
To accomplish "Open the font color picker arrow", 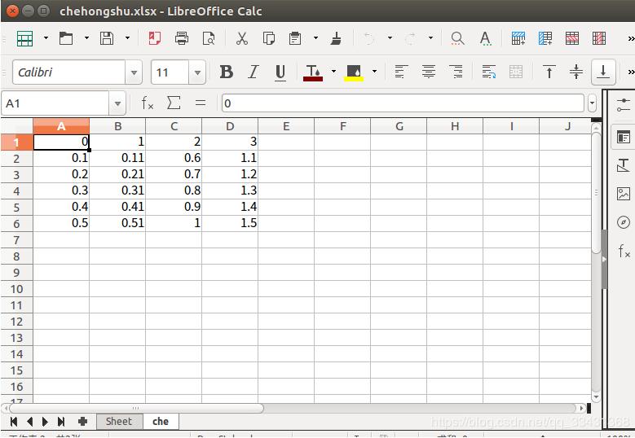I will (x=333, y=72).
